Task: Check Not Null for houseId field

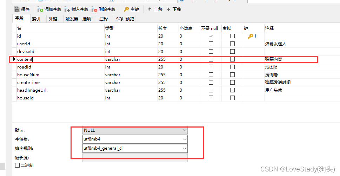Action: click(x=211, y=98)
